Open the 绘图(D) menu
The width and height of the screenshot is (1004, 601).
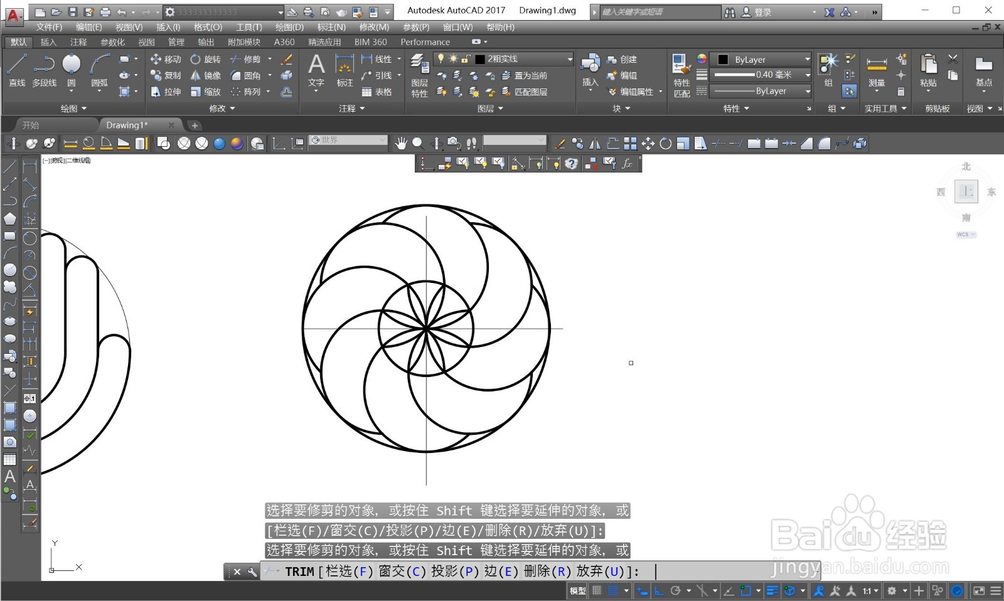(289, 27)
